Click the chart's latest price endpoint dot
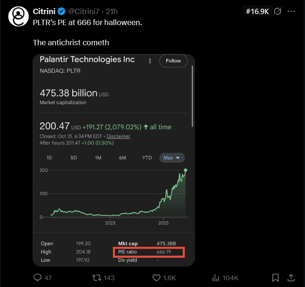The image size is (305, 287). [x=186, y=170]
